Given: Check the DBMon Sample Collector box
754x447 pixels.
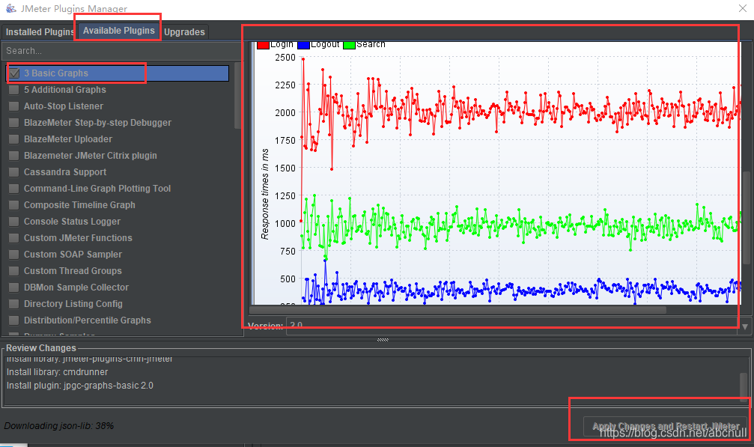Looking at the screenshot, I should 14,288.
